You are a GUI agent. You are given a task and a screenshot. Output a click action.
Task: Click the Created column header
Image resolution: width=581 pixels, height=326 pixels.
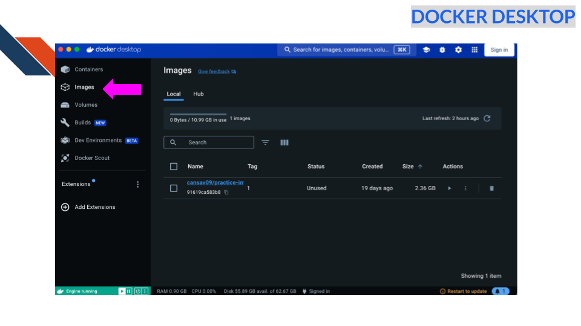[x=372, y=167]
